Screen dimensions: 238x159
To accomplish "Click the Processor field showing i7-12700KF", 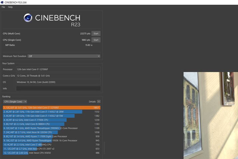I will click(58, 69).
